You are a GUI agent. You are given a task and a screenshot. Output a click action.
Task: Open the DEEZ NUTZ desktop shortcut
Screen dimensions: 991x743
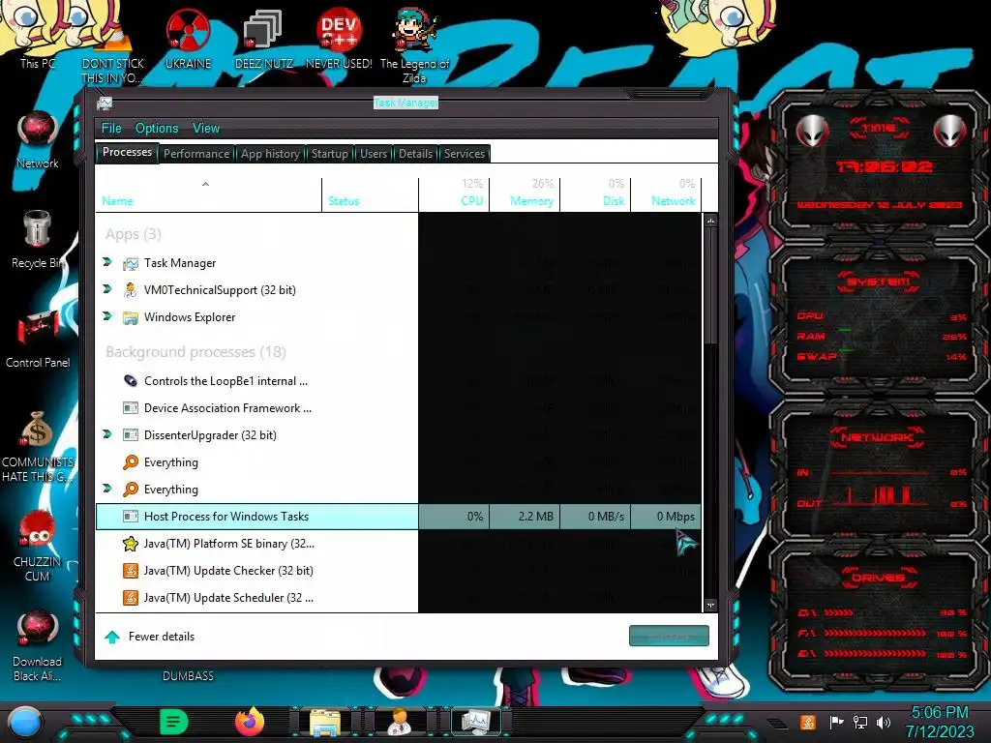coord(263,38)
